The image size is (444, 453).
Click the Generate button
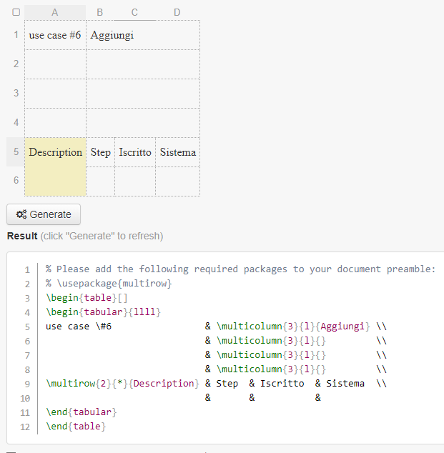coord(44,214)
